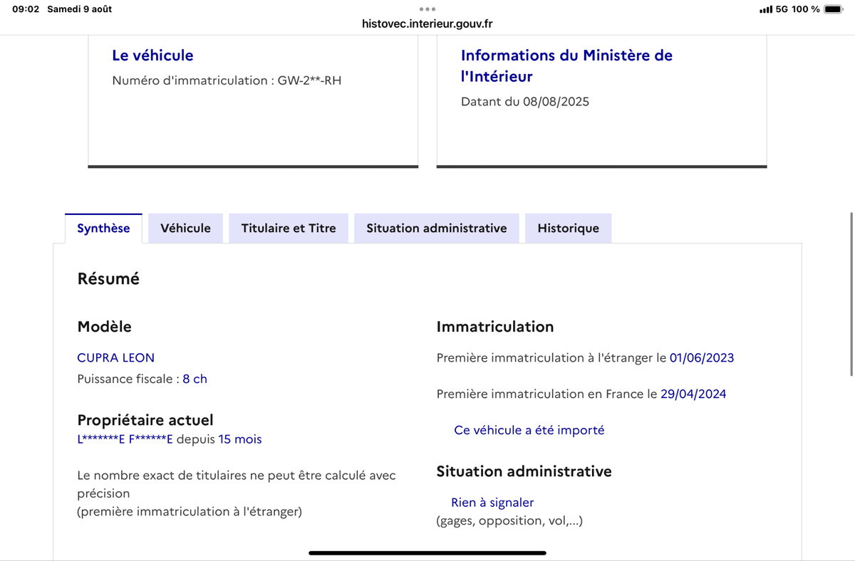
Task: Open the Synthèse tab
Action: [x=103, y=229]
